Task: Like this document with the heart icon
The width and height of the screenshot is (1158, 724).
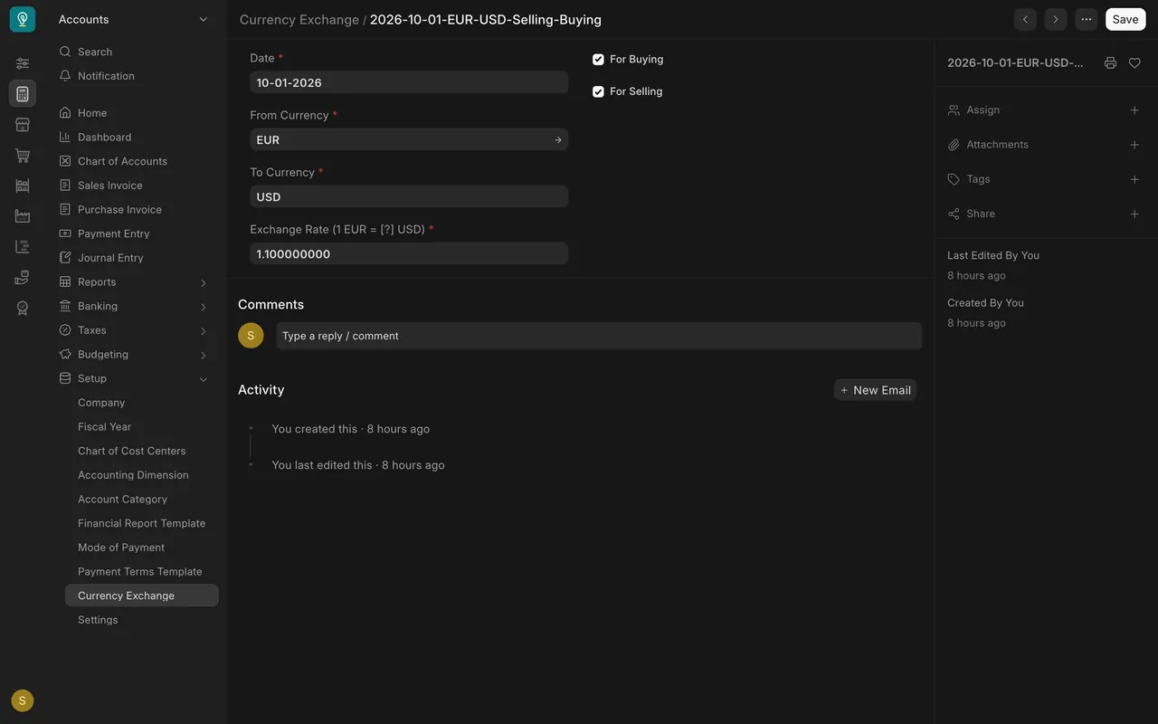Action: 1134,63
